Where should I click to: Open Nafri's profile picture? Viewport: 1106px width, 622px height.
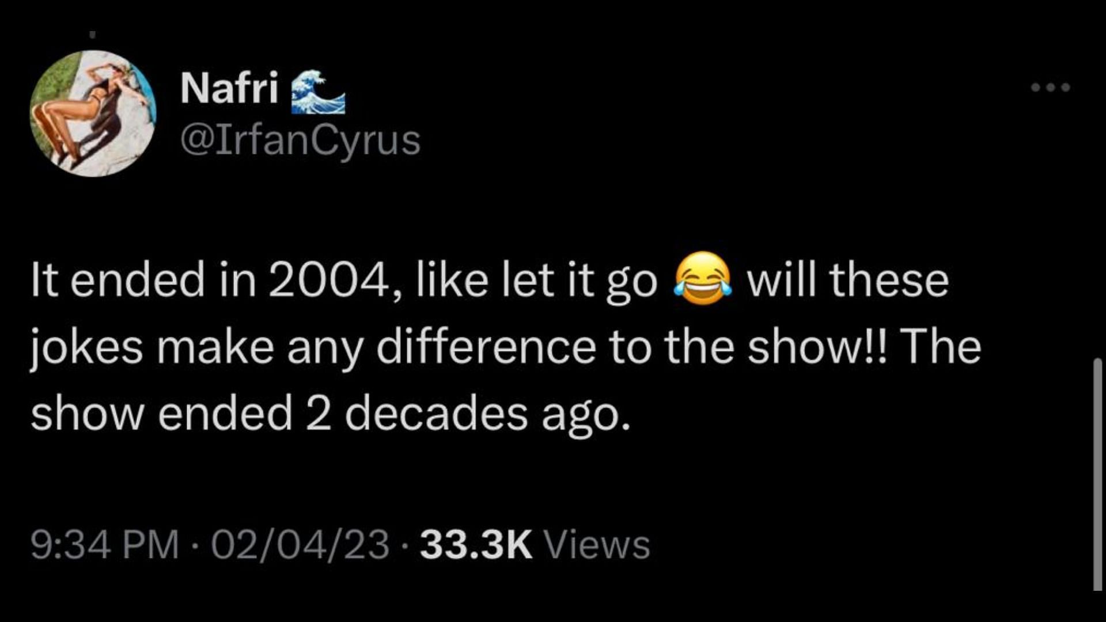[x=93, y=113]
